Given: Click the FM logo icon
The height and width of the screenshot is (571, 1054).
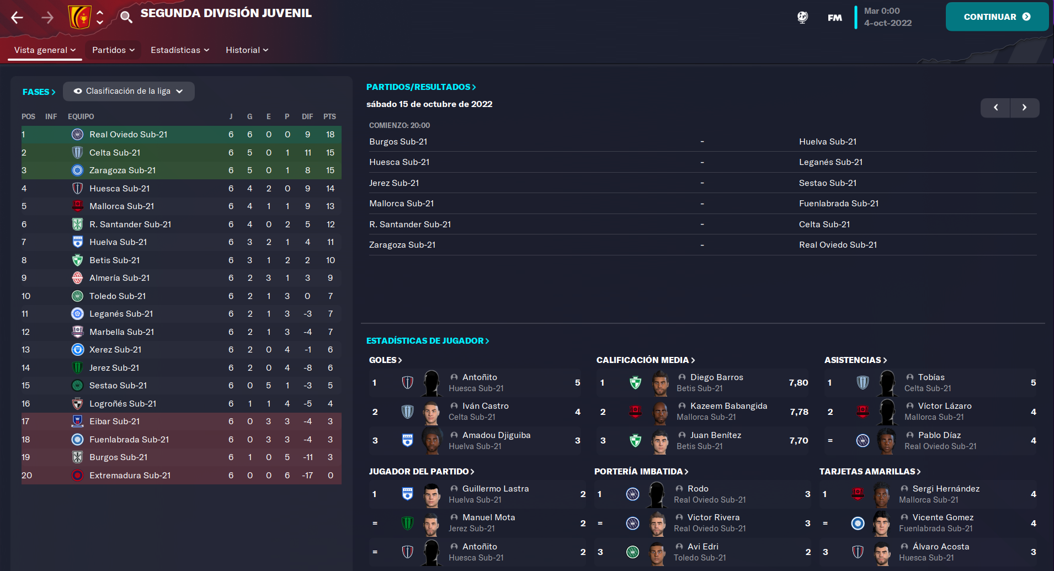Looking at the screenshot, I should tap(834, 18).
